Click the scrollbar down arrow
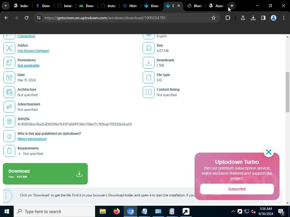This screenshot has height=217, width=290. 287,203
